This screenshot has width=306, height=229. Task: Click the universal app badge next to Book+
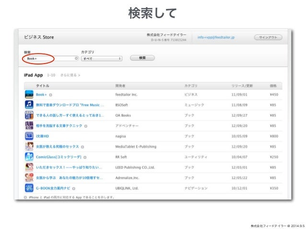(50, 95)
